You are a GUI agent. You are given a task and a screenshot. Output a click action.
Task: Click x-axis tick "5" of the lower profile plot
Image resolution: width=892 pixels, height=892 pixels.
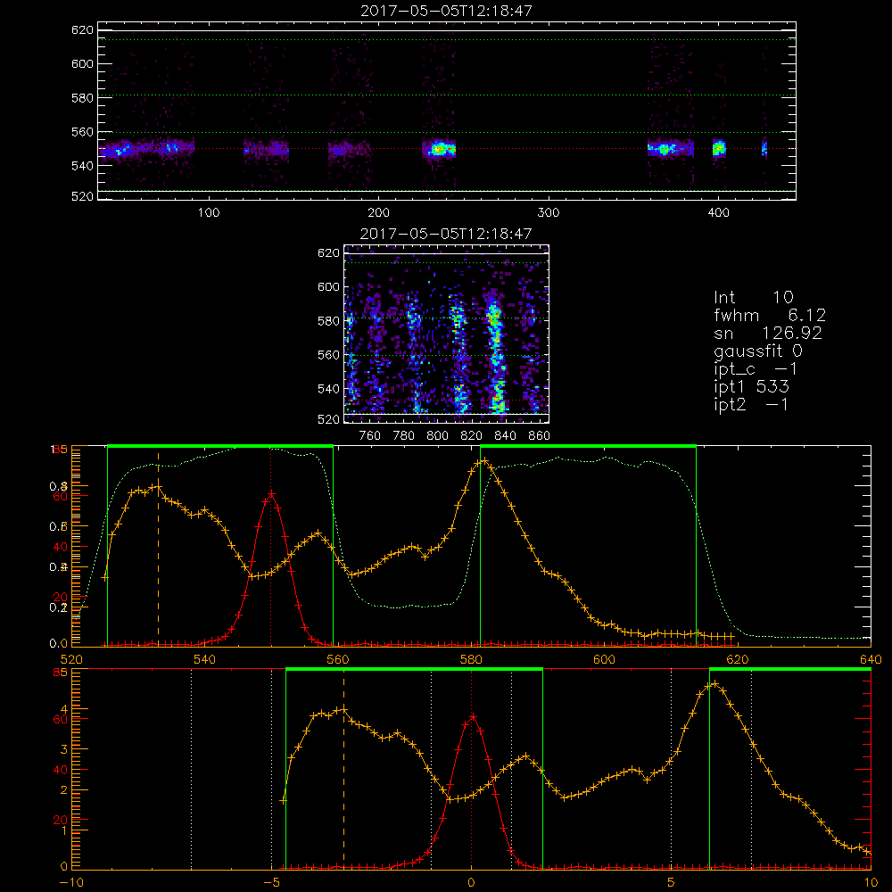672,883
